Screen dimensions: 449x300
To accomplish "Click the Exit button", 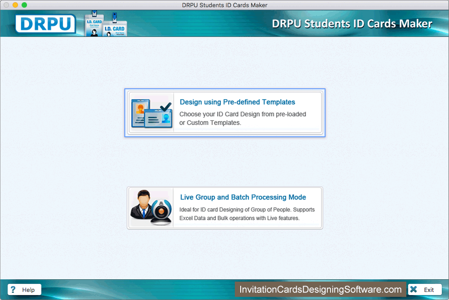I will coord(425,289).
